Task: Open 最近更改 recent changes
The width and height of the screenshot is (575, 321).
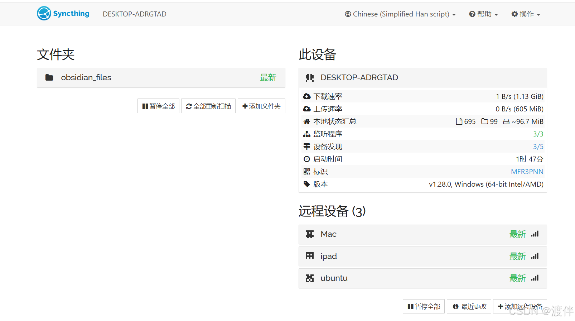Action: click(x=469, y=306)
